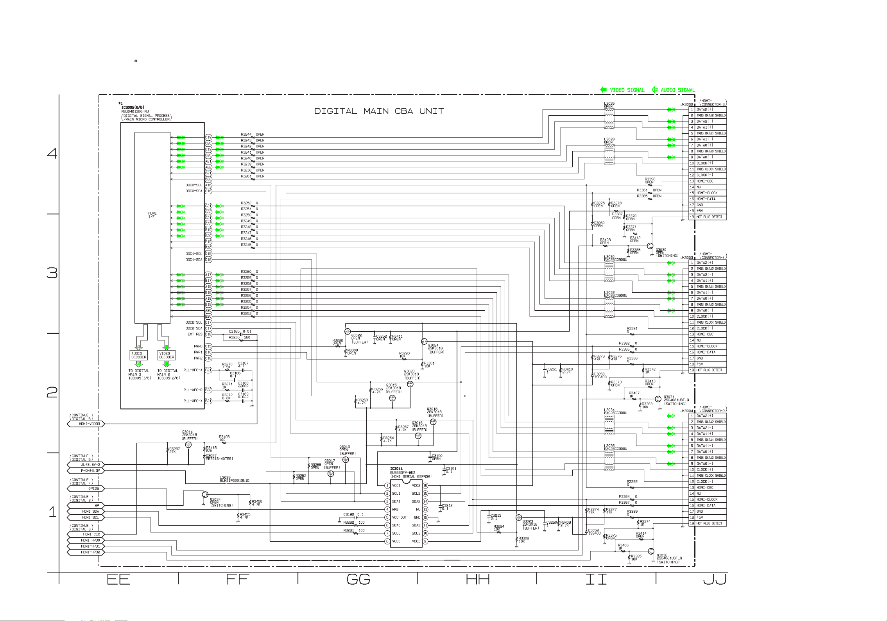Select the Q3030 switching transistor symbol
The height and width of the screenshot is (621, 887).
650,246
